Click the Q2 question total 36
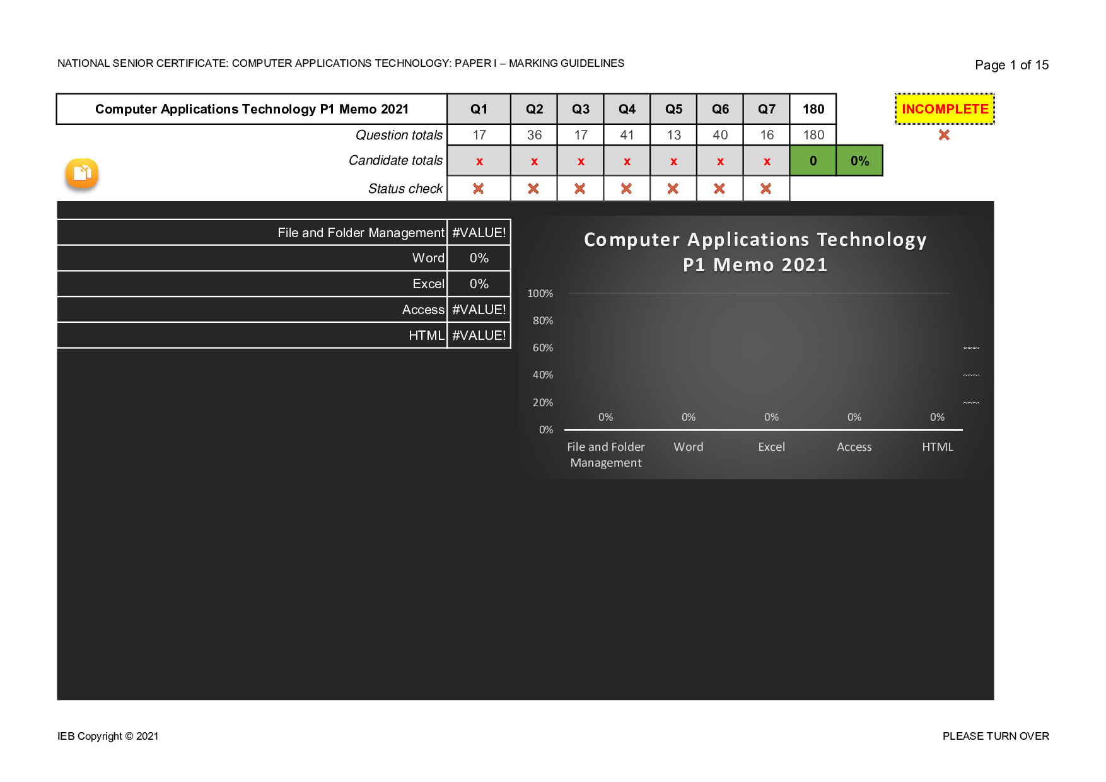 (534, 135)
